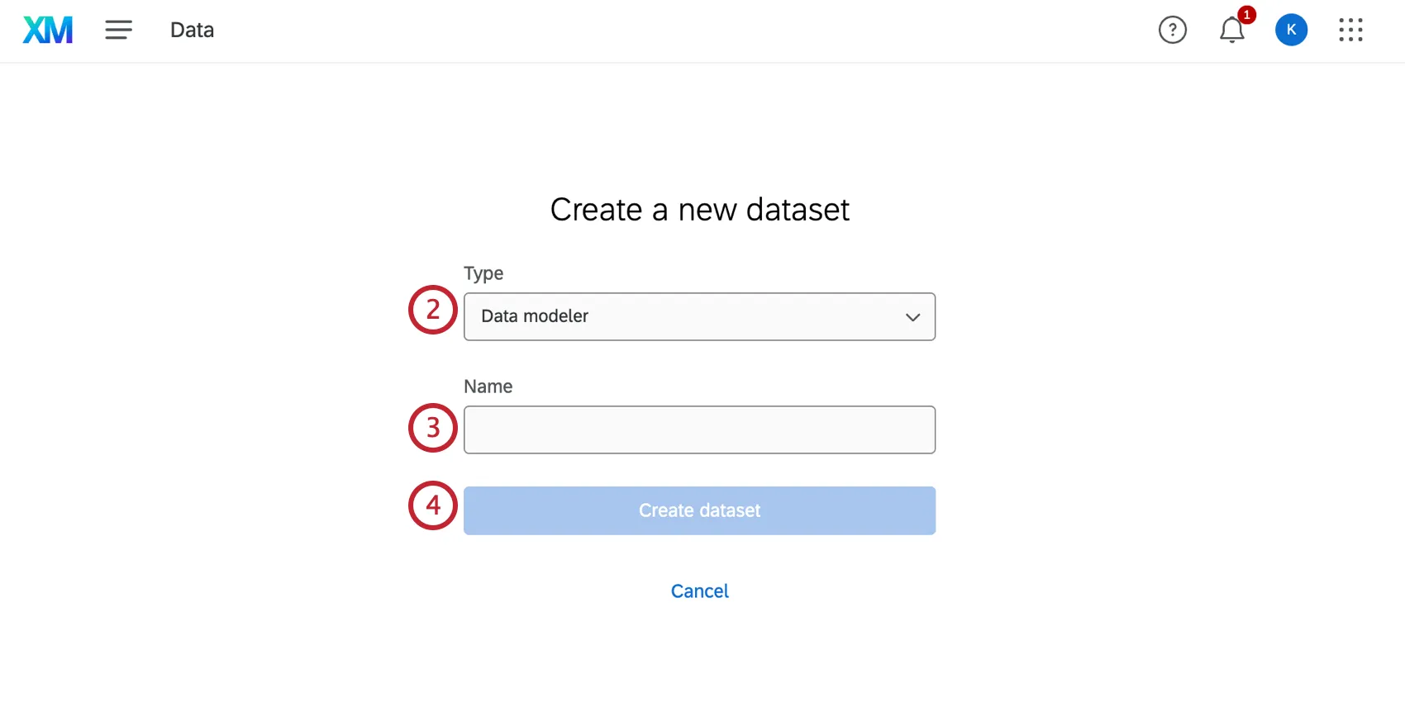Screen dimensions: 1405x702
Task: Open the Type dropdown field
Action: point(698,316)
